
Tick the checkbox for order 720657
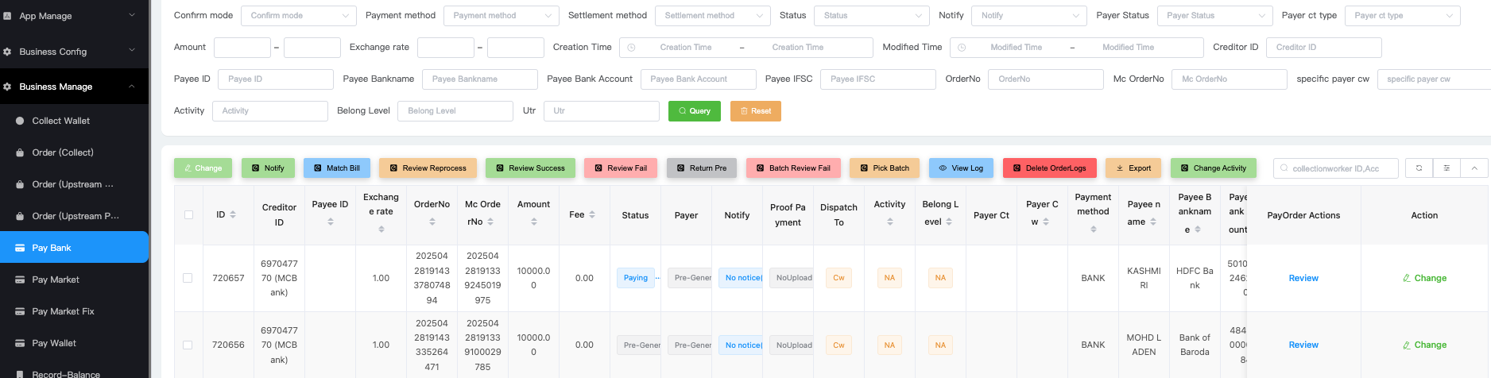[188, 278]
